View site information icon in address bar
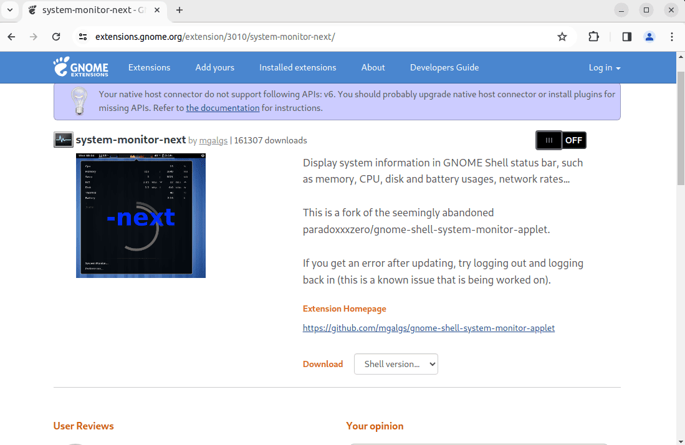This screenshot has width=685, height=445. pos(83,37)
